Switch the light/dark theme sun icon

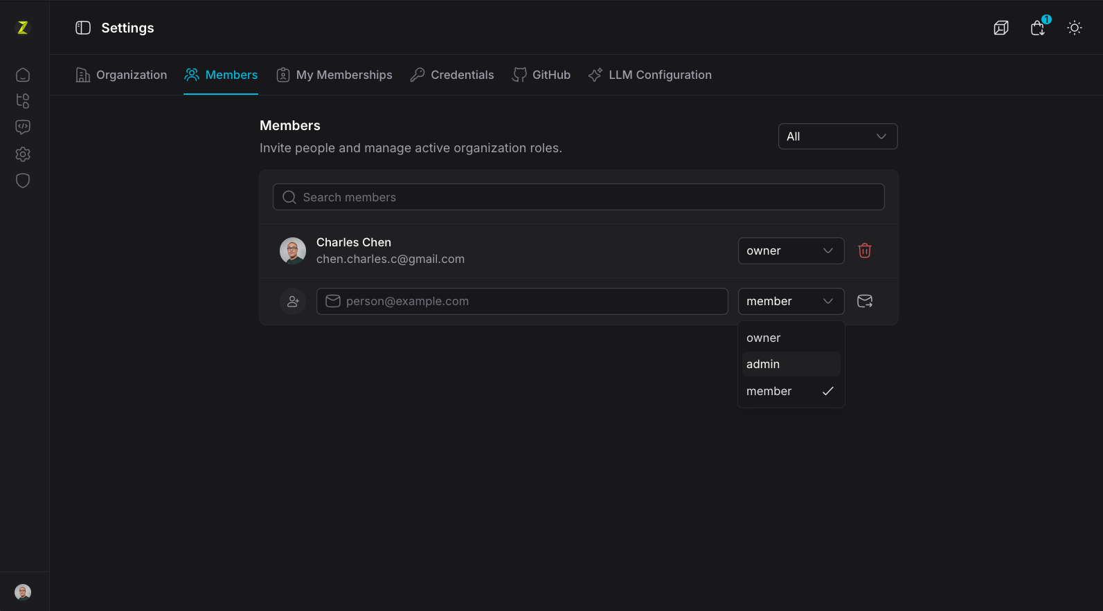[x=1075, y=28]
